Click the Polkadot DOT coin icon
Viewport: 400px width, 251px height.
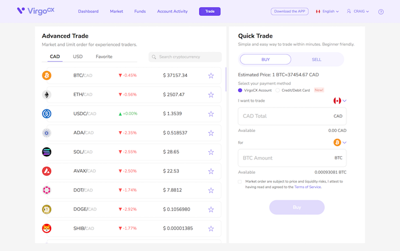pos(46,190)
